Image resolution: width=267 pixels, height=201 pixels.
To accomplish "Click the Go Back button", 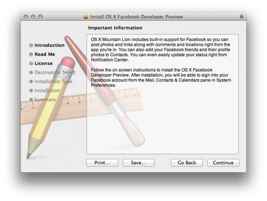I will point(187,163).
